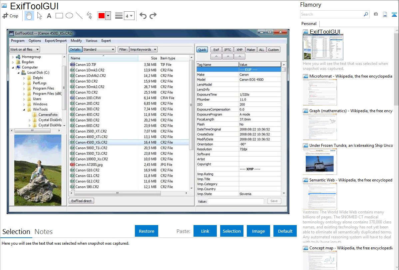Open the Options menu
Viewport: 399px width, 270px height.
pyautogui.click(x=35, y=41)
